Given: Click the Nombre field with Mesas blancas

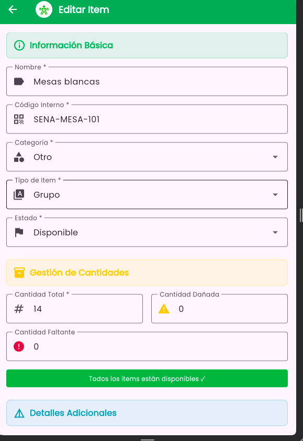Looking at the screenshot, I should pos(147,82).
